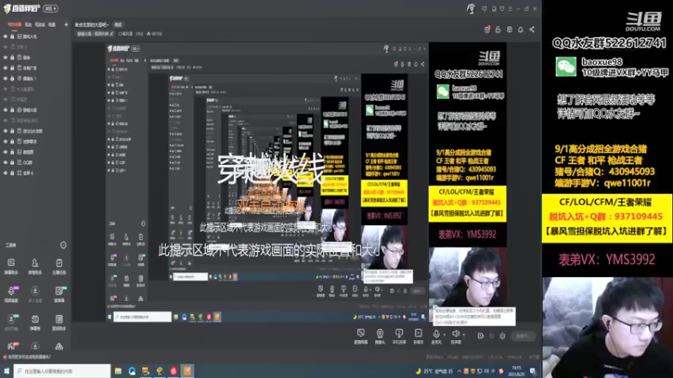The width and height of the screenshot is (673, 378).
Task: Select the active red scene tab
Action: coord(14,24)
